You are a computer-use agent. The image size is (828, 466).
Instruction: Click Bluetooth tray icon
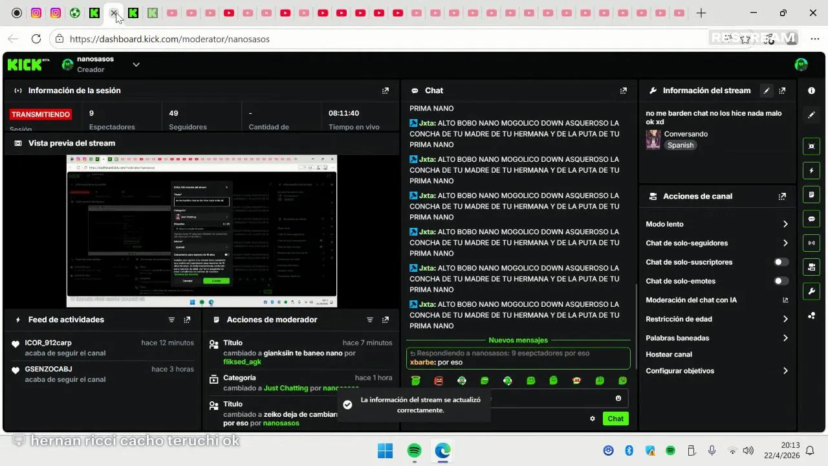[x=629, y=450]
